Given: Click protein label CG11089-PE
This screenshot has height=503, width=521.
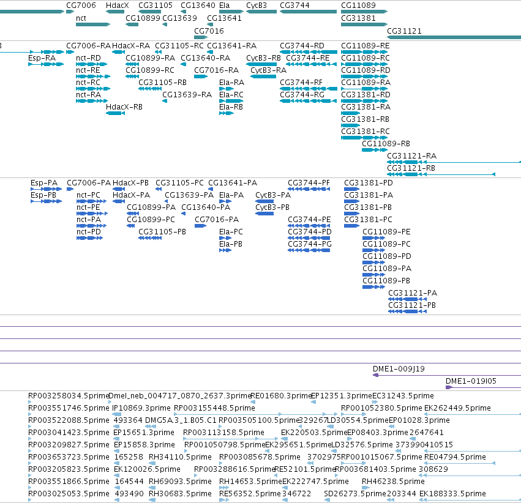Looking at the screenshot, I should click(x=386, y=231).
